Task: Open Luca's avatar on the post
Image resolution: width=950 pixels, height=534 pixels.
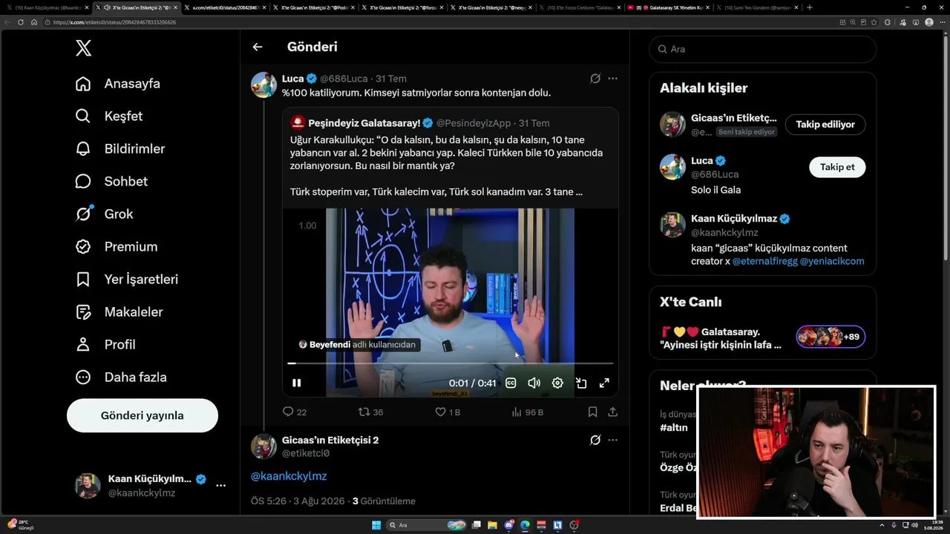Action: click(264, 85)
